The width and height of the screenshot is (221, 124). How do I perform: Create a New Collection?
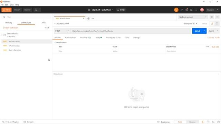pyautogui.click(x=10, y=28)
